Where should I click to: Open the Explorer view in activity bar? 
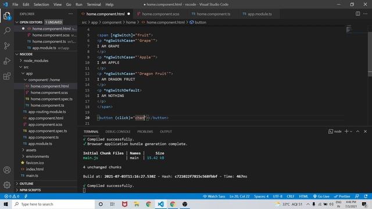point(7,16)
